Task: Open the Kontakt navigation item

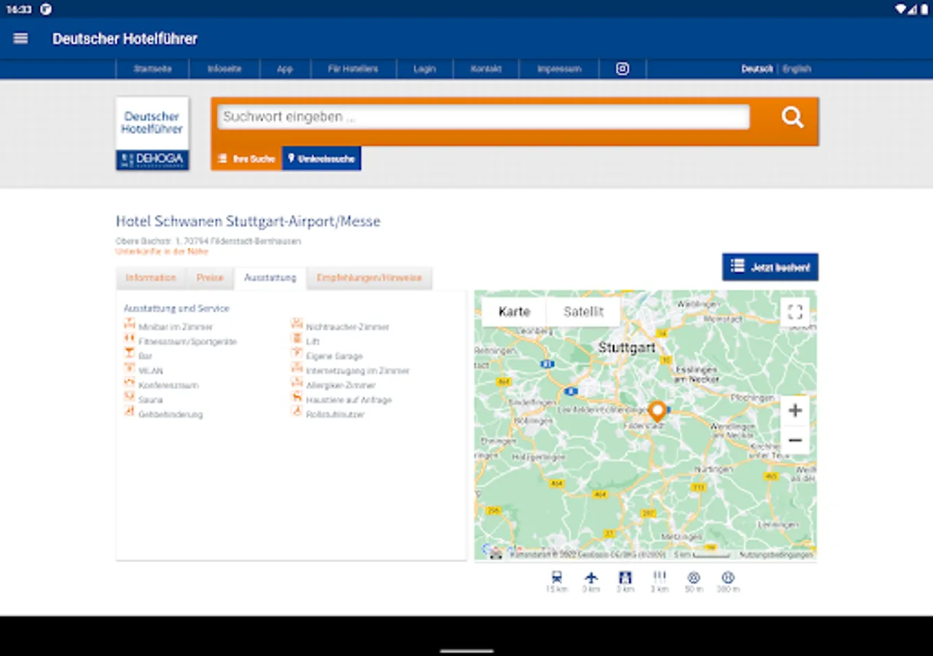Action: tap(486, 69)
